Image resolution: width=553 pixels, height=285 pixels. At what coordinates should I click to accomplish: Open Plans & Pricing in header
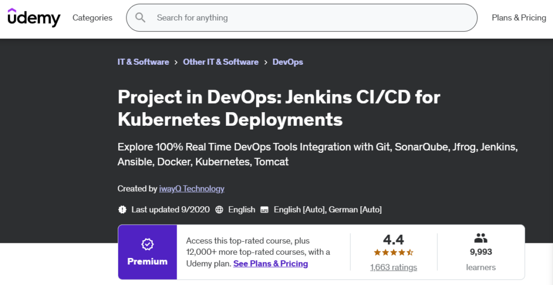(x=519, y=18)
